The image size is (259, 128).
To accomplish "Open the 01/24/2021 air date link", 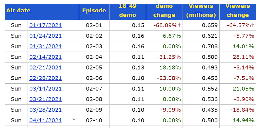I will [45, 36].
